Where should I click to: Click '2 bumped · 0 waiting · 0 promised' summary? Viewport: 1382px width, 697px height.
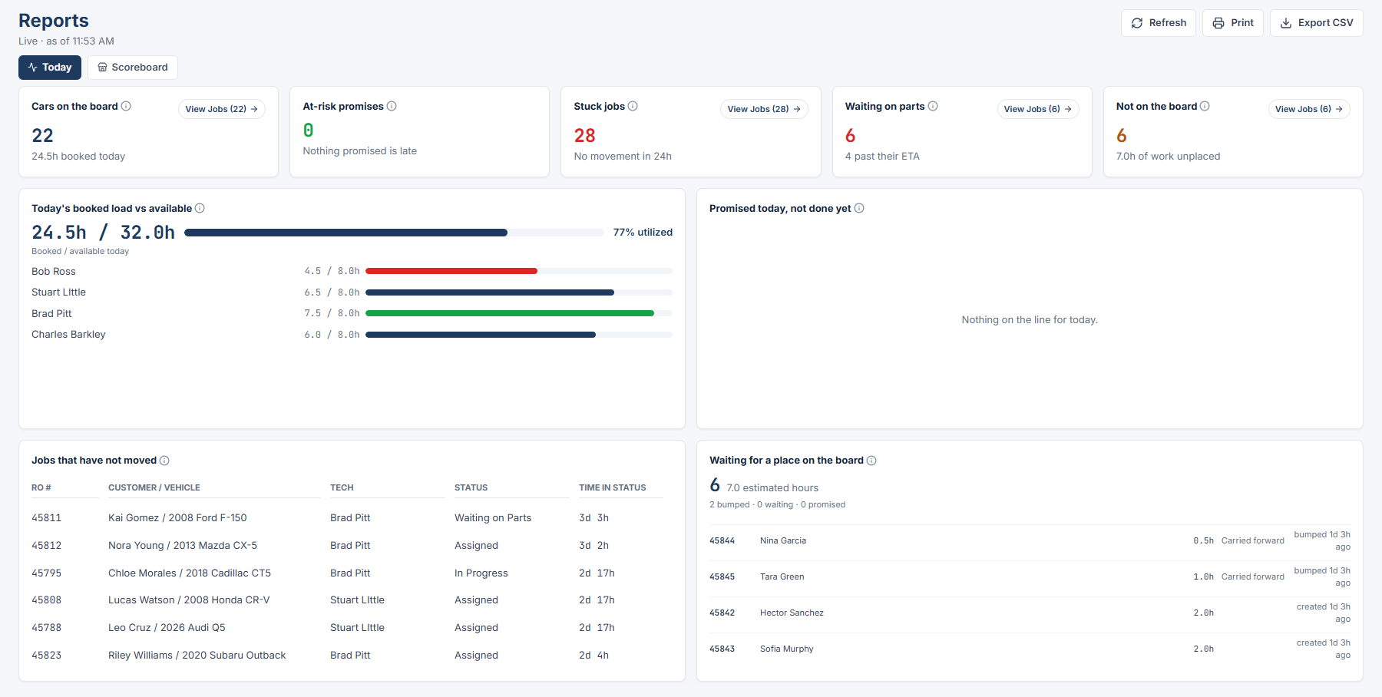(777, 504)
